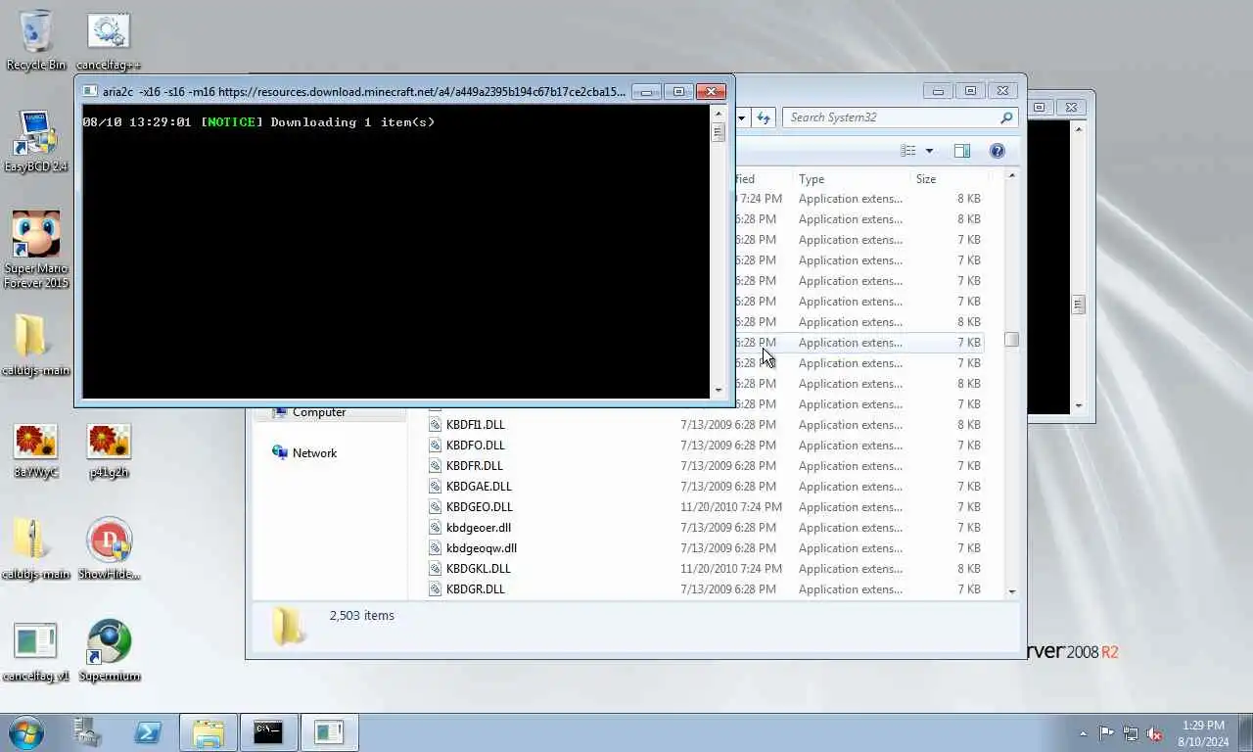The width and height of the screenshot is (1253, 752).
Task: Click the search magnifier in Explorer
Action: pos(1006,117)
